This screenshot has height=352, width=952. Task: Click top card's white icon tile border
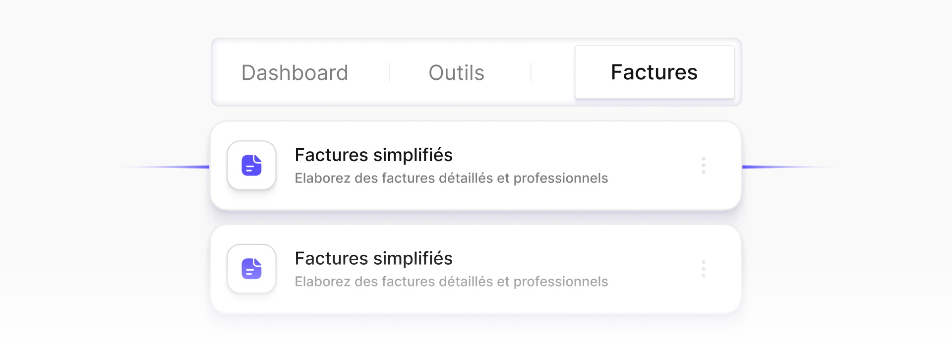coord(228,166)
